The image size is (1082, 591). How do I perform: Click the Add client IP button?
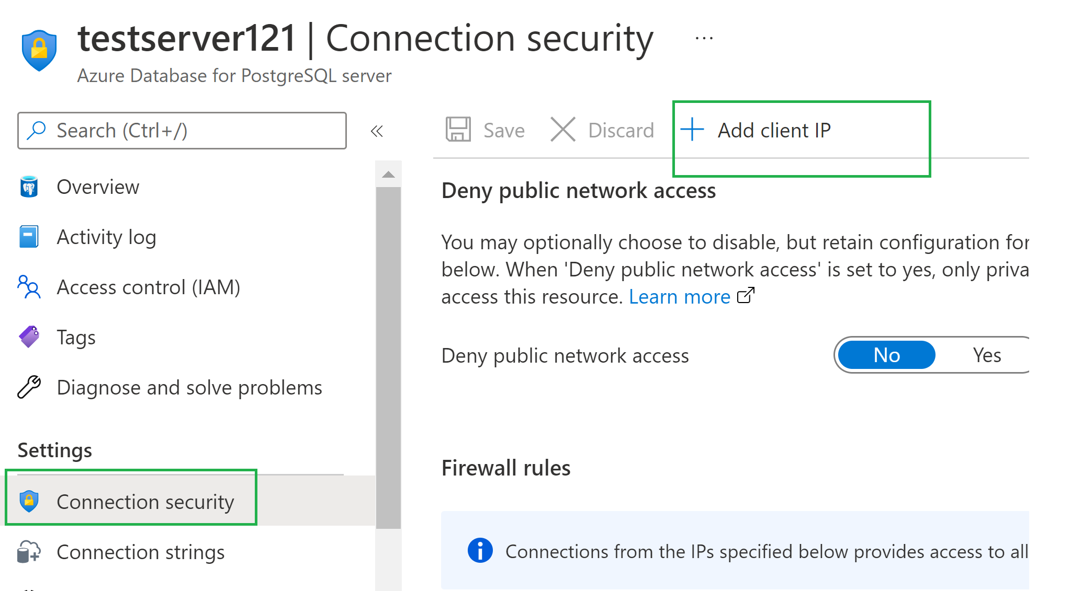[x=773, y=130]
